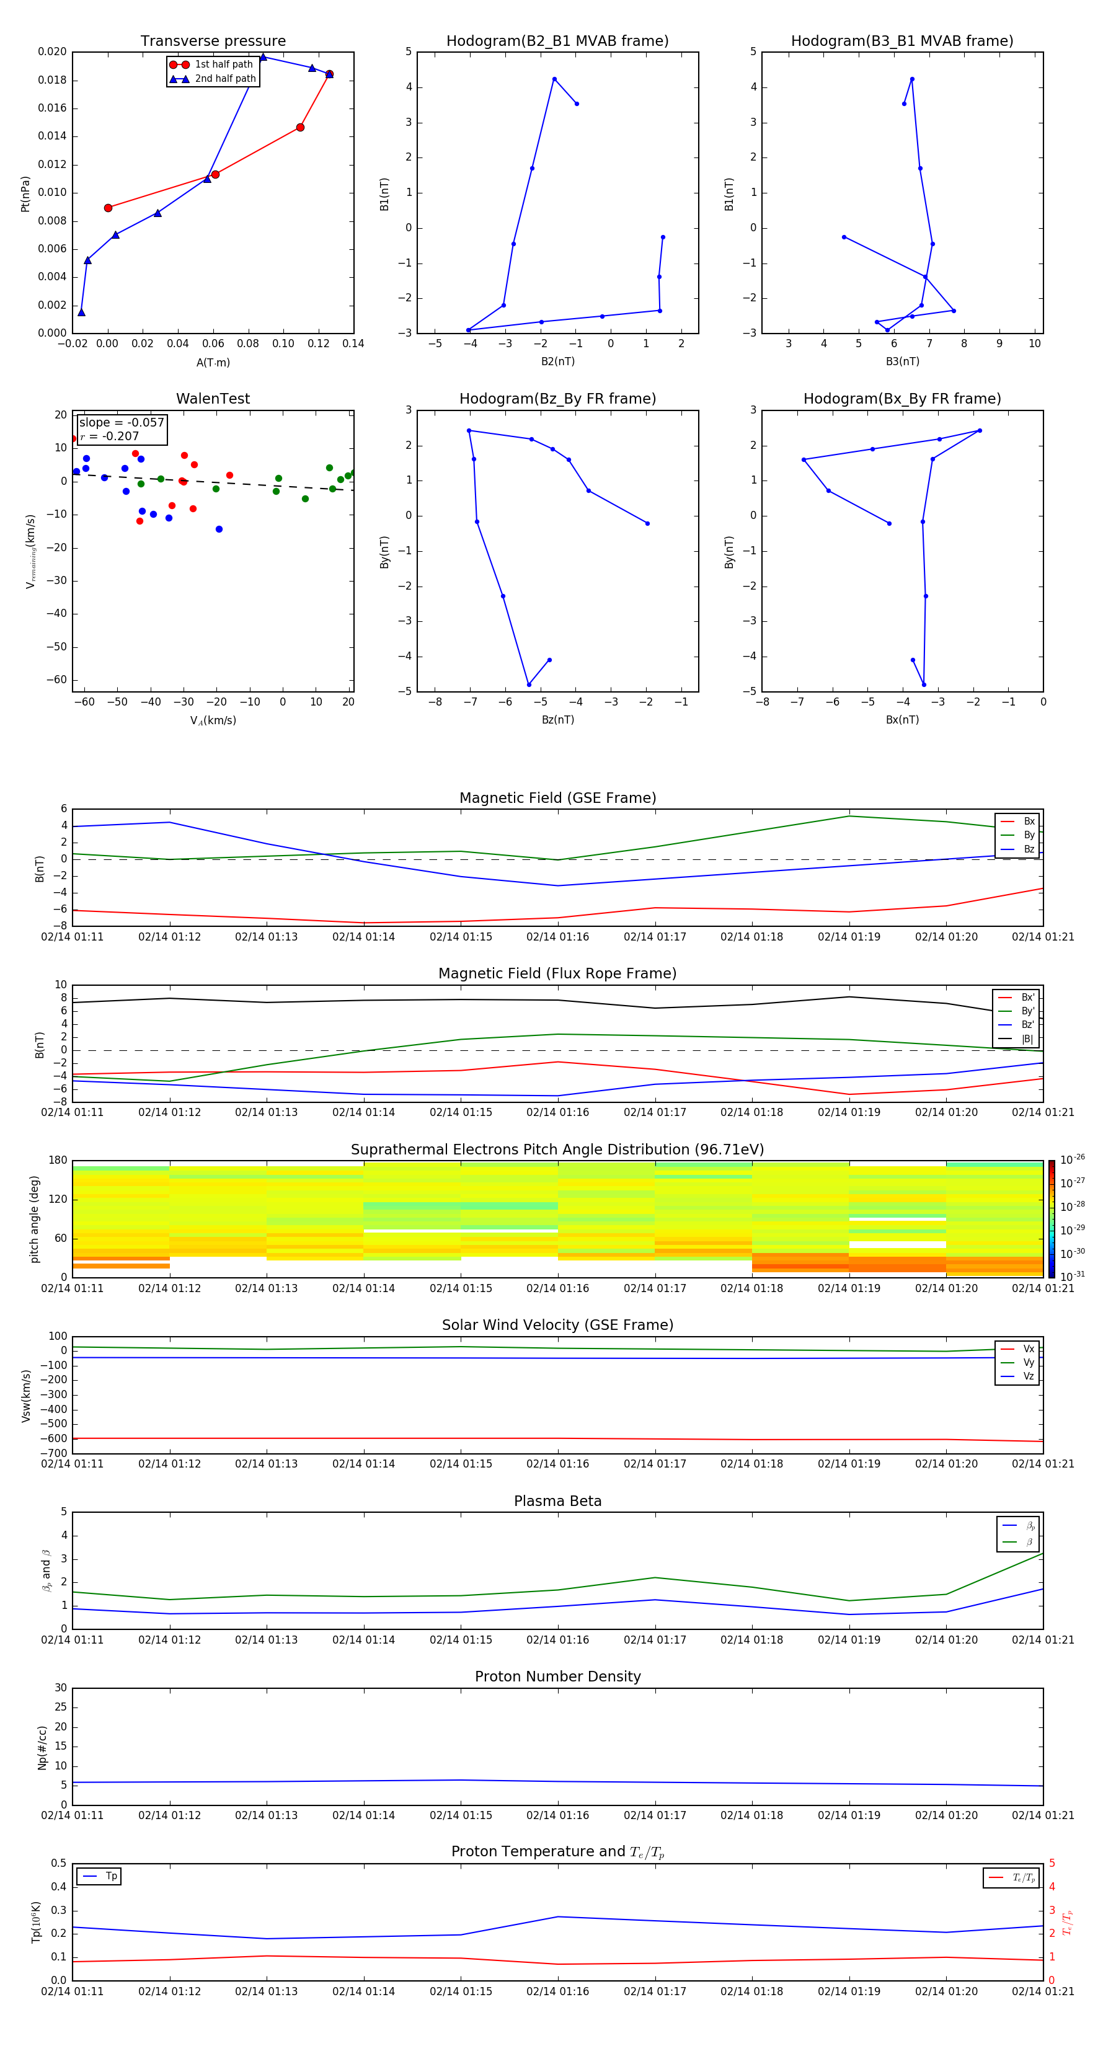Click the Suprathermal Electrons Pitch Angle Distribution title
The width and height of the screenshot is (1116, 2046).
coord(557,1150)
